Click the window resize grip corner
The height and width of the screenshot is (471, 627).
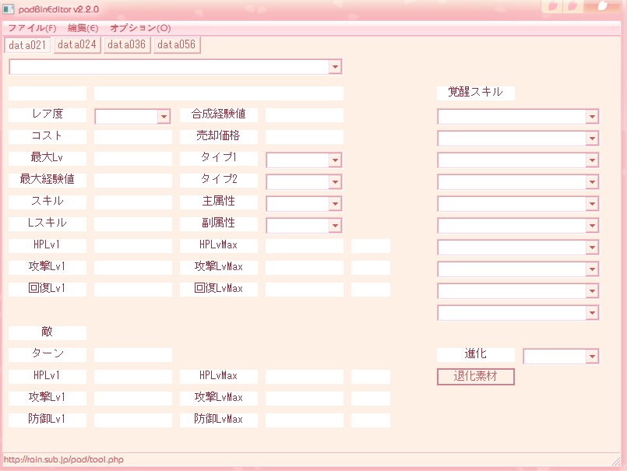pos(616,462)
